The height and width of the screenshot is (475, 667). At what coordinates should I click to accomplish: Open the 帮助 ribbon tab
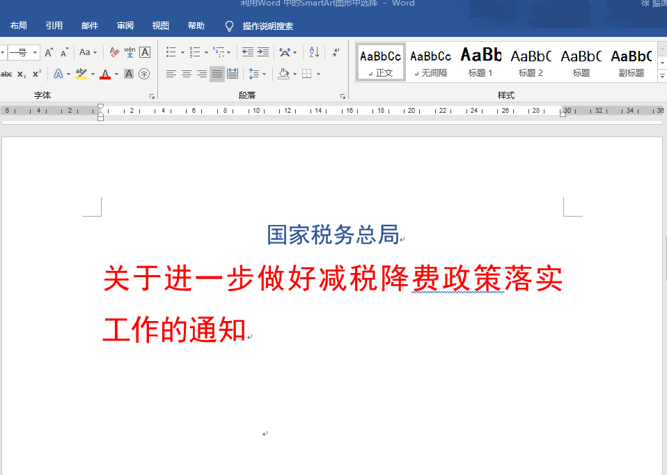coord(196,26)
